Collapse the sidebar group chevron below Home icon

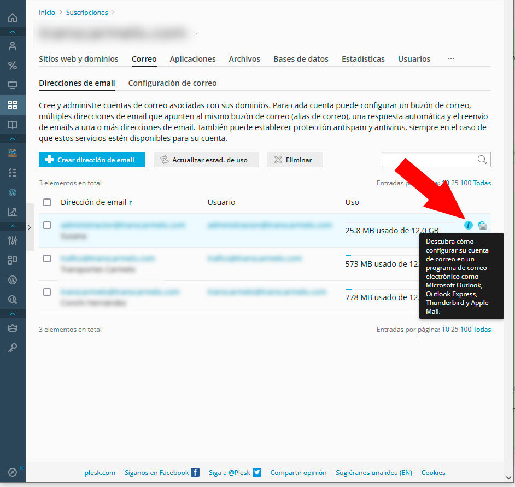13,32
